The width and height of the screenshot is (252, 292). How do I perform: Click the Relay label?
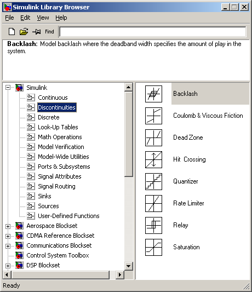[x=180, y=225]
